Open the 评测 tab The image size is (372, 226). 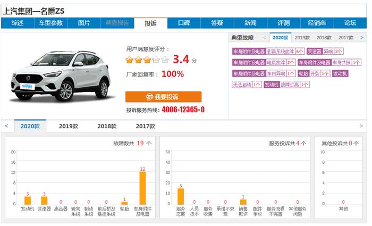click(284, 23)
